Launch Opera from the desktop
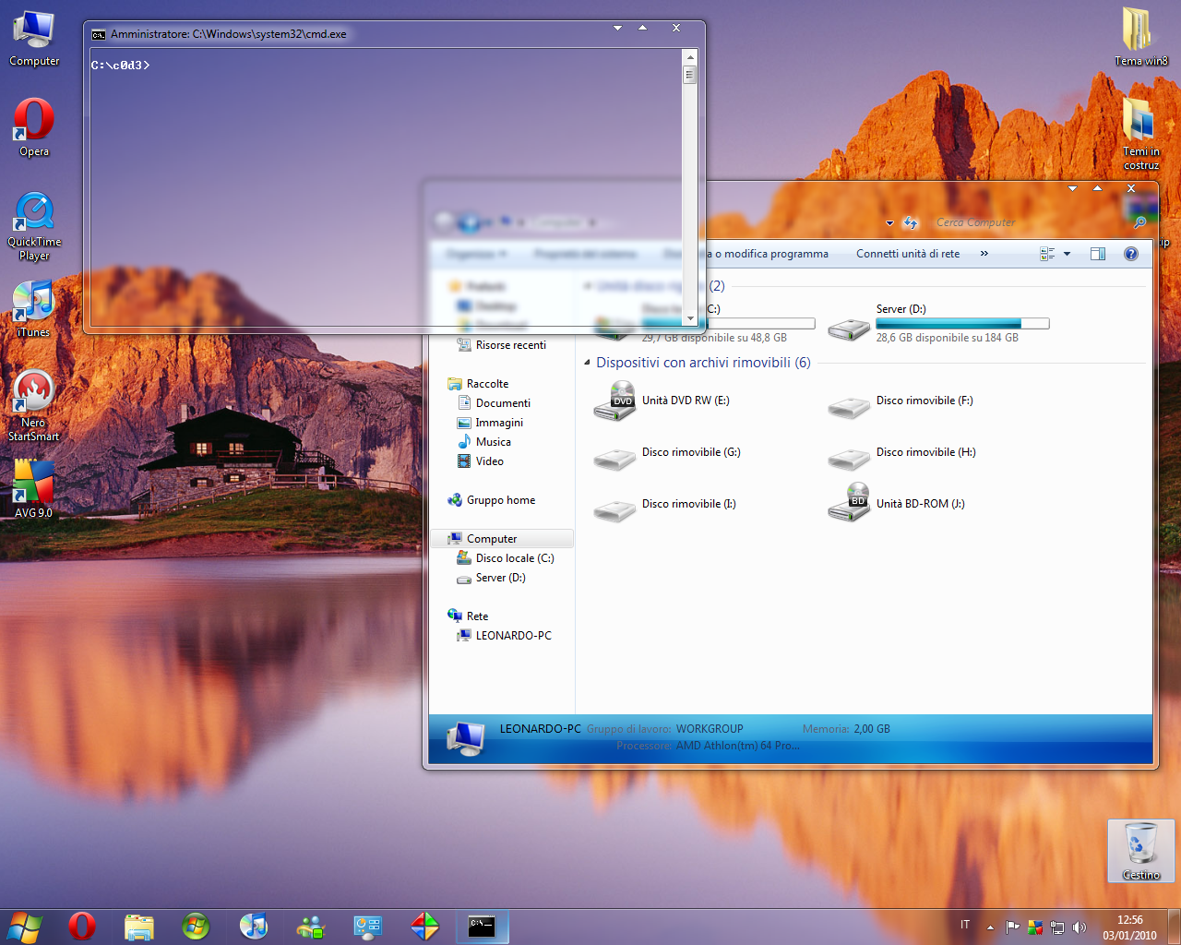 click(x=33, y=120)
